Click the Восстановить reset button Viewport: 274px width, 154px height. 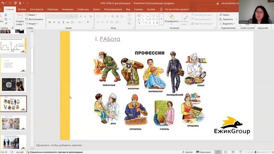point(34,19)
